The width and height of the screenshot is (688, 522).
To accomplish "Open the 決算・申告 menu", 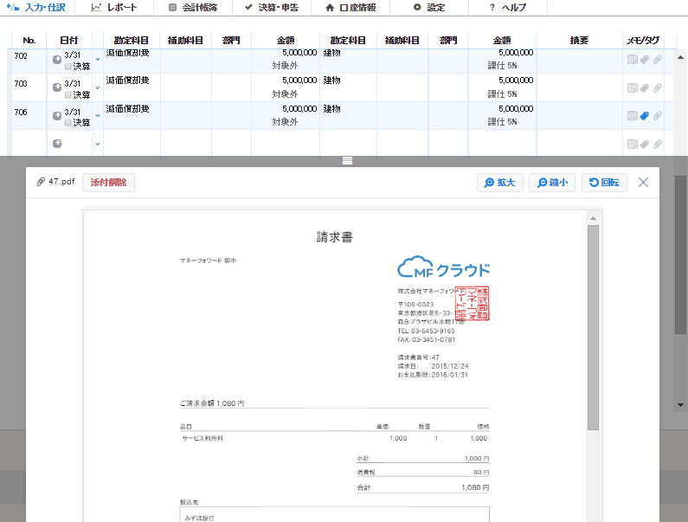I will [x=272, y=8].
